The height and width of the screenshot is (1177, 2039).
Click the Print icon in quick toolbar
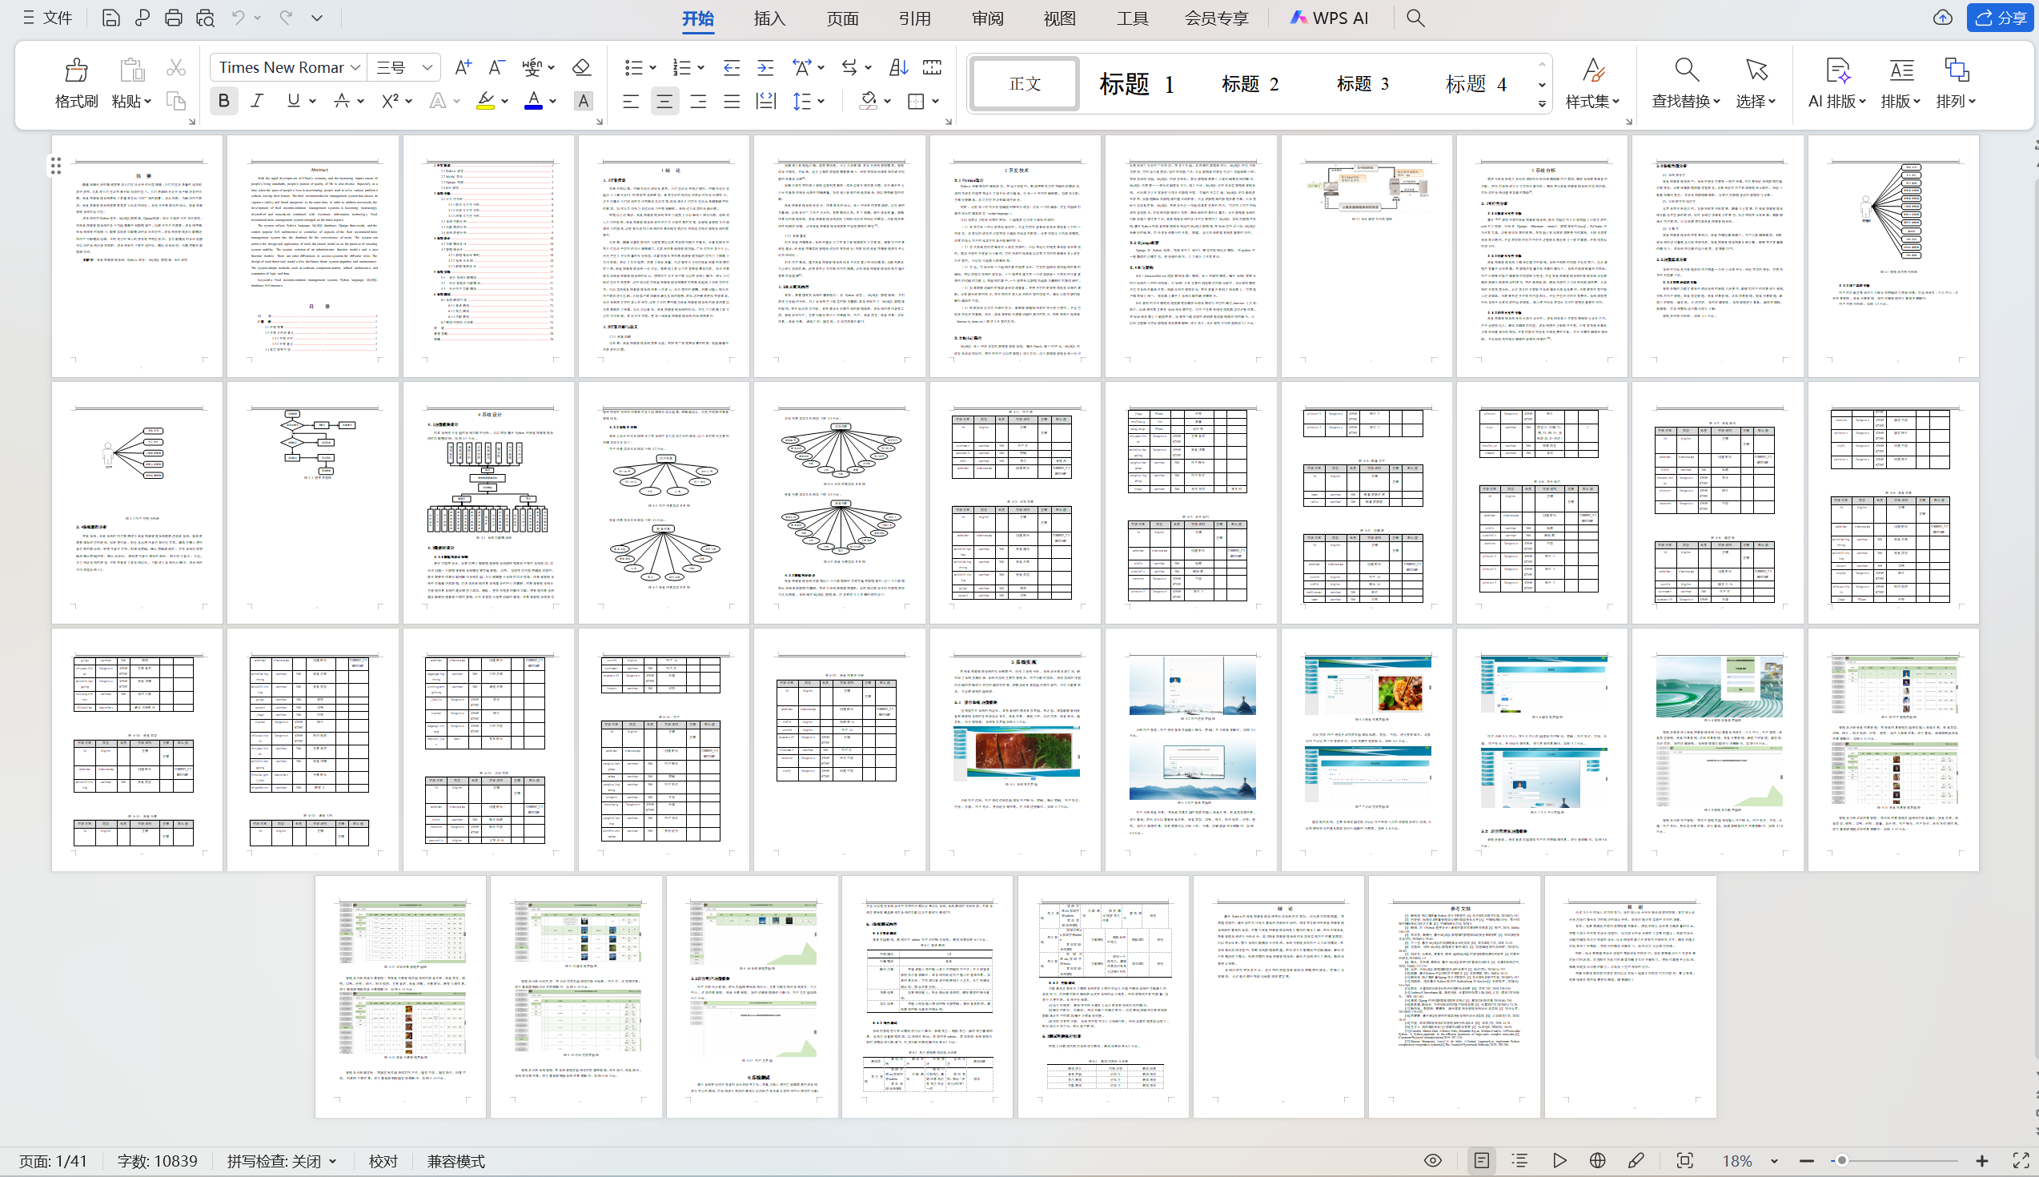173,18
